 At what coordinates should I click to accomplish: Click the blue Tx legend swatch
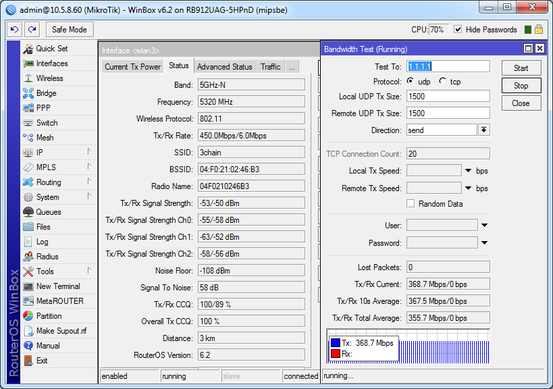336,342
